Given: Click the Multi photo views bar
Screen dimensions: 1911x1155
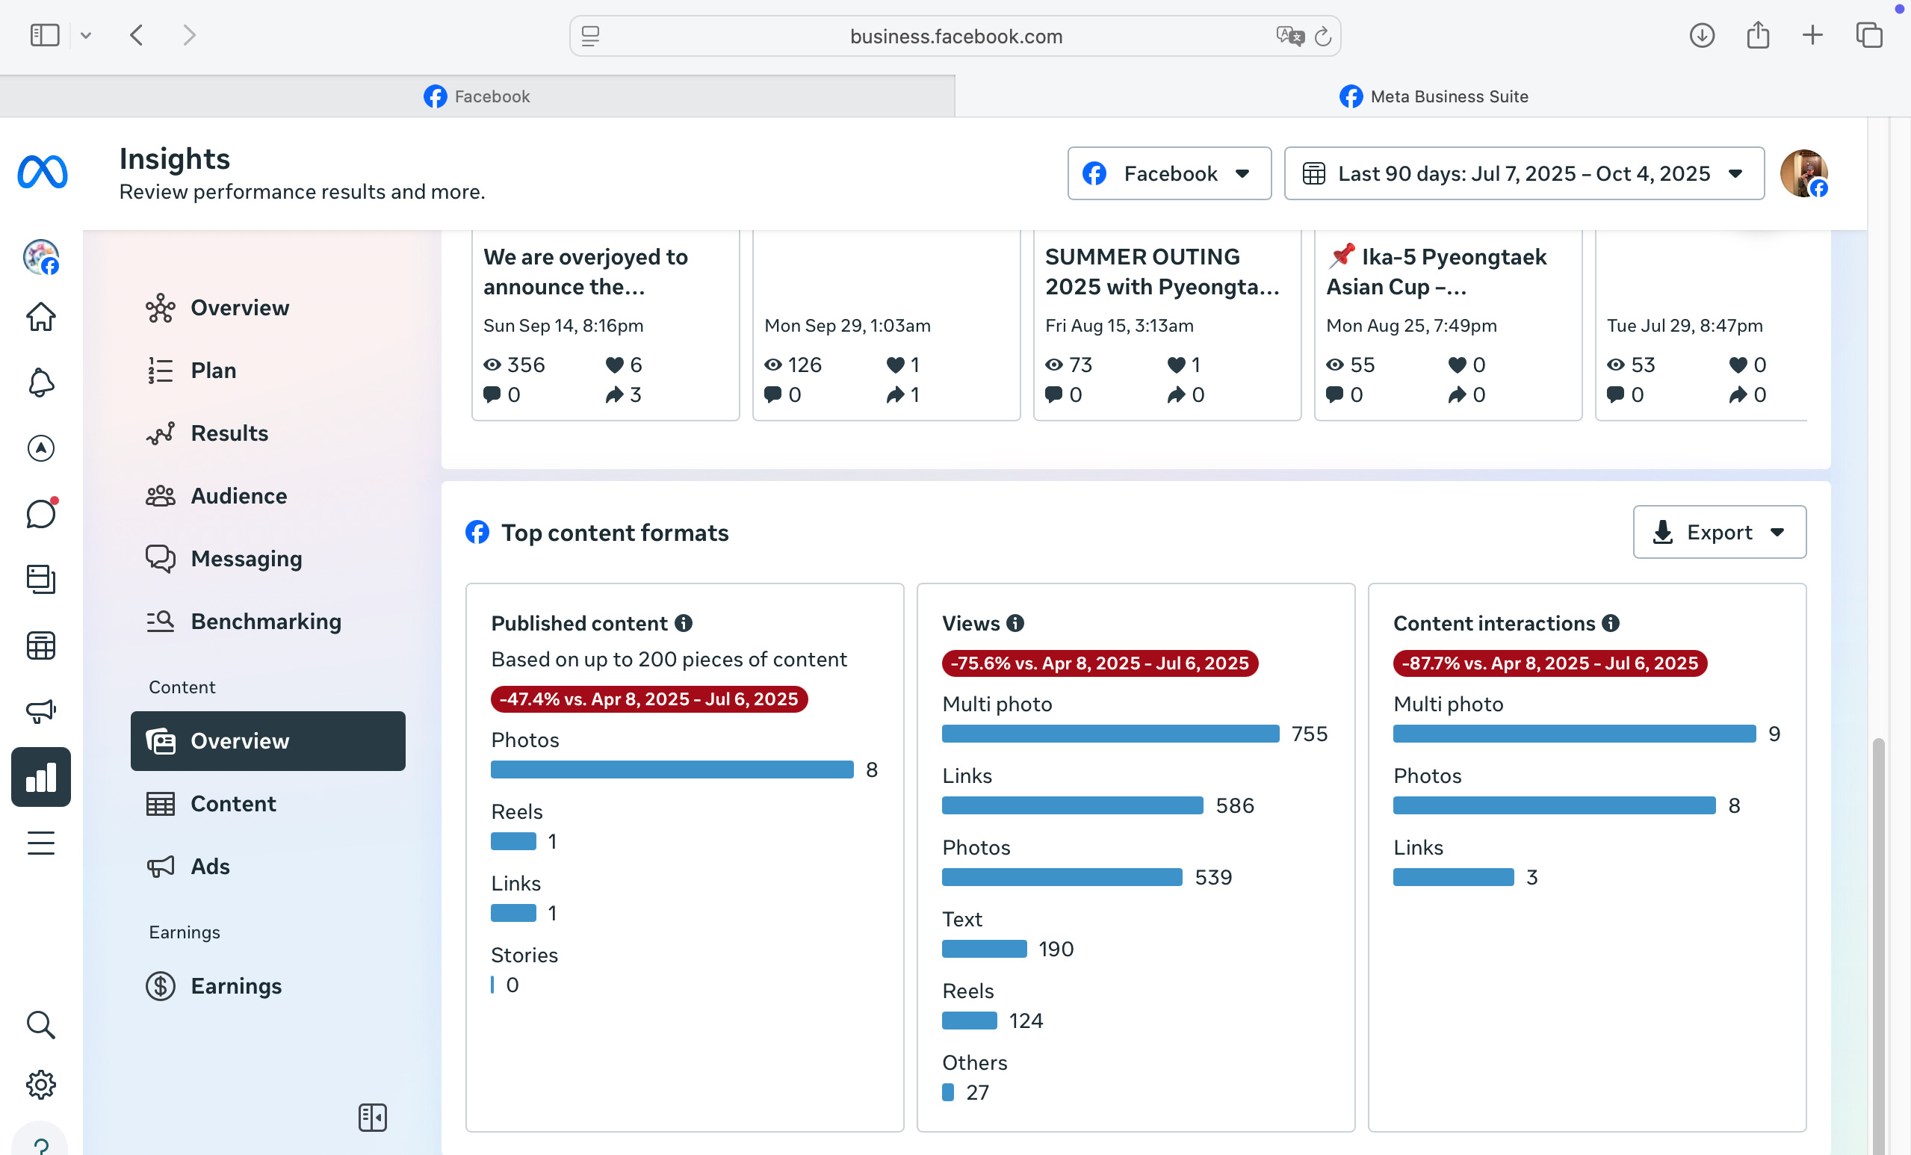Looking at the screenshot, I should [1110, 734].
